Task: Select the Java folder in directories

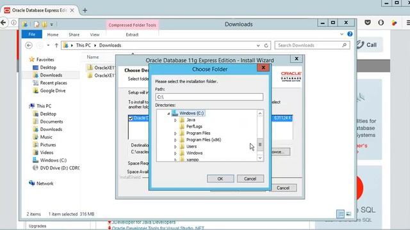Action: pos(191,119)
